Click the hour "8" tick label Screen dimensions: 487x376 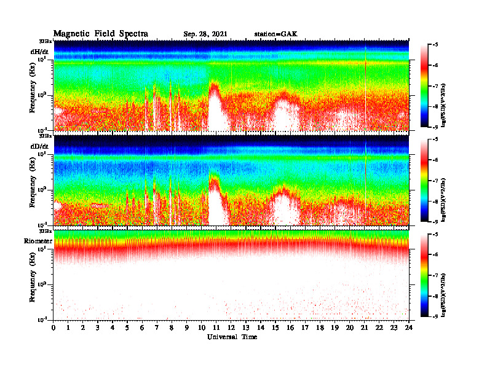(172, 328)
